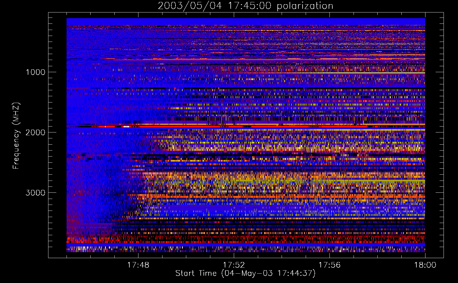Viewport: 458px width, 283px height.
Task: Click the 17:48 time tick label
Action: [x=138, y=265]
